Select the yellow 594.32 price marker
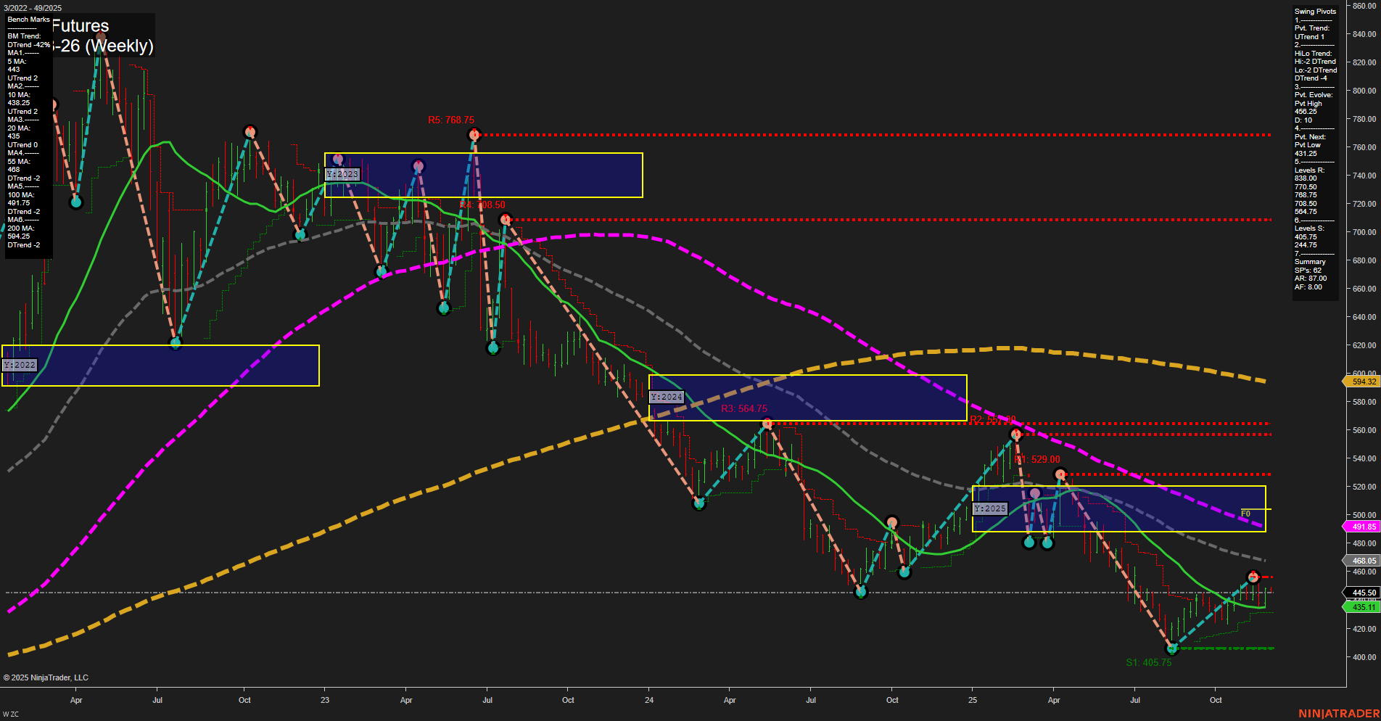Viewport: 1381px width, 721px height. (1362, 381)
